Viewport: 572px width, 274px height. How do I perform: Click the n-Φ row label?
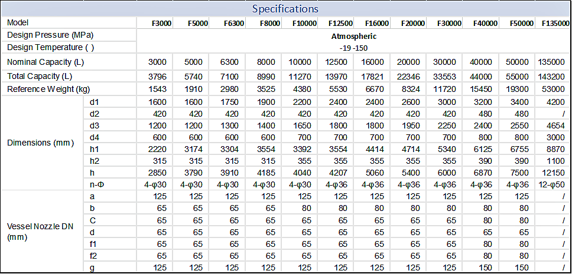97,185
